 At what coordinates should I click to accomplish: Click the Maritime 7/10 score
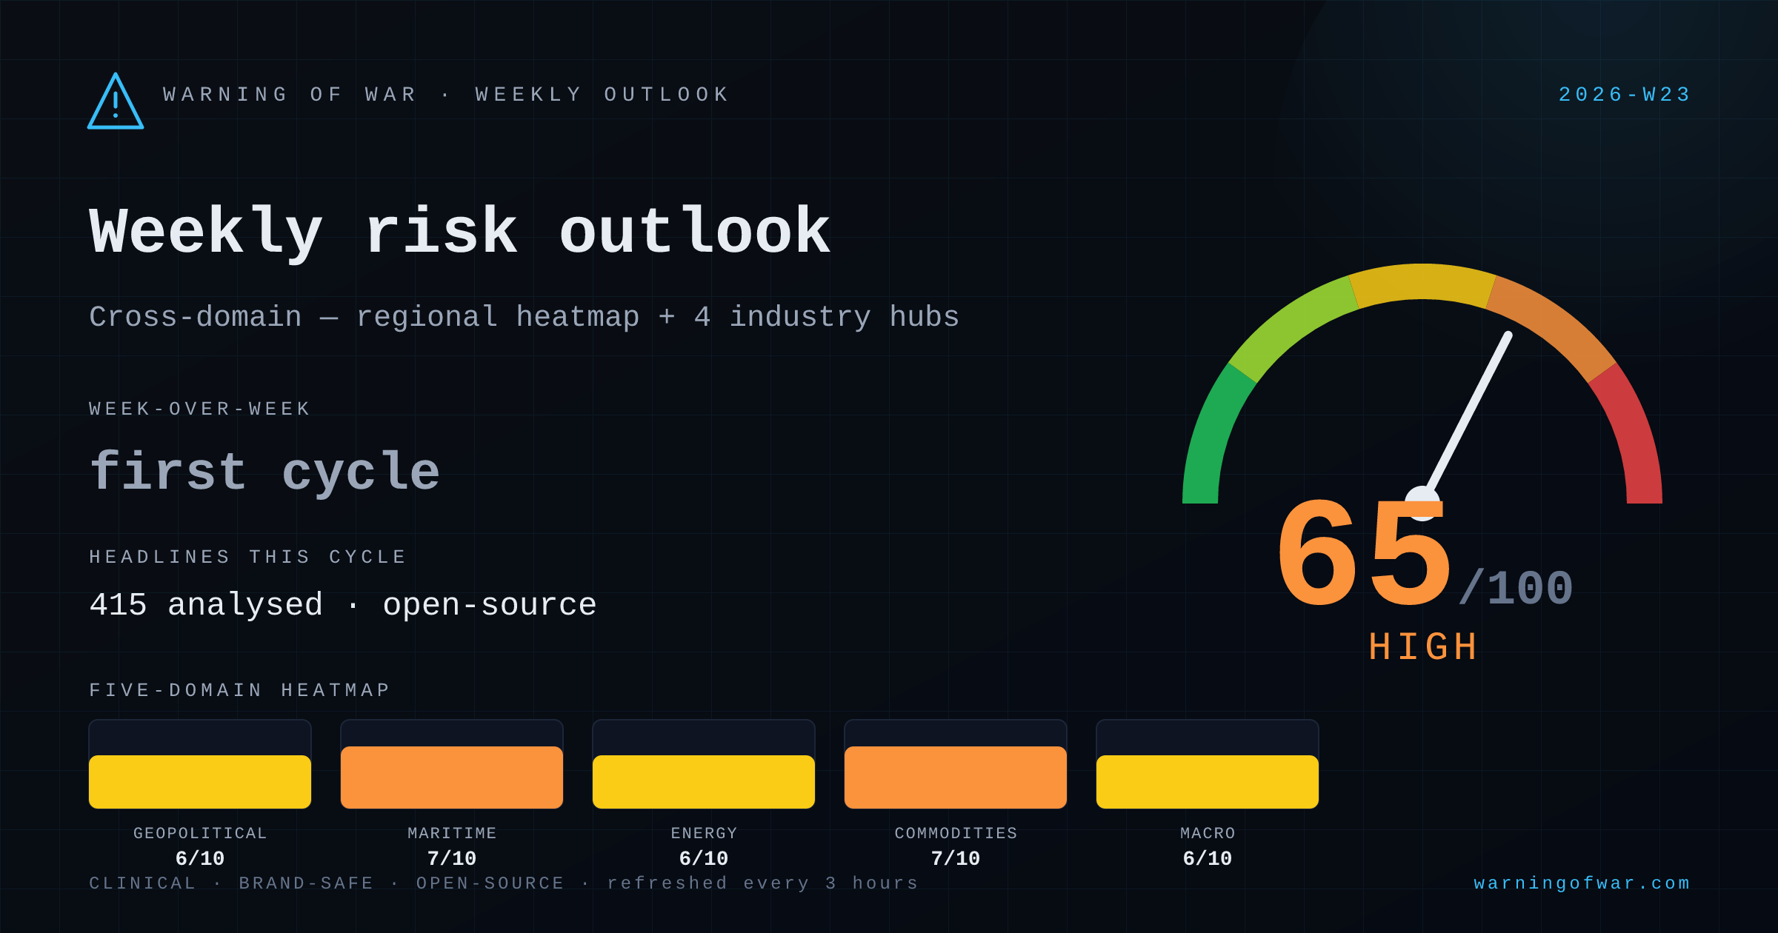coord(452,858)
